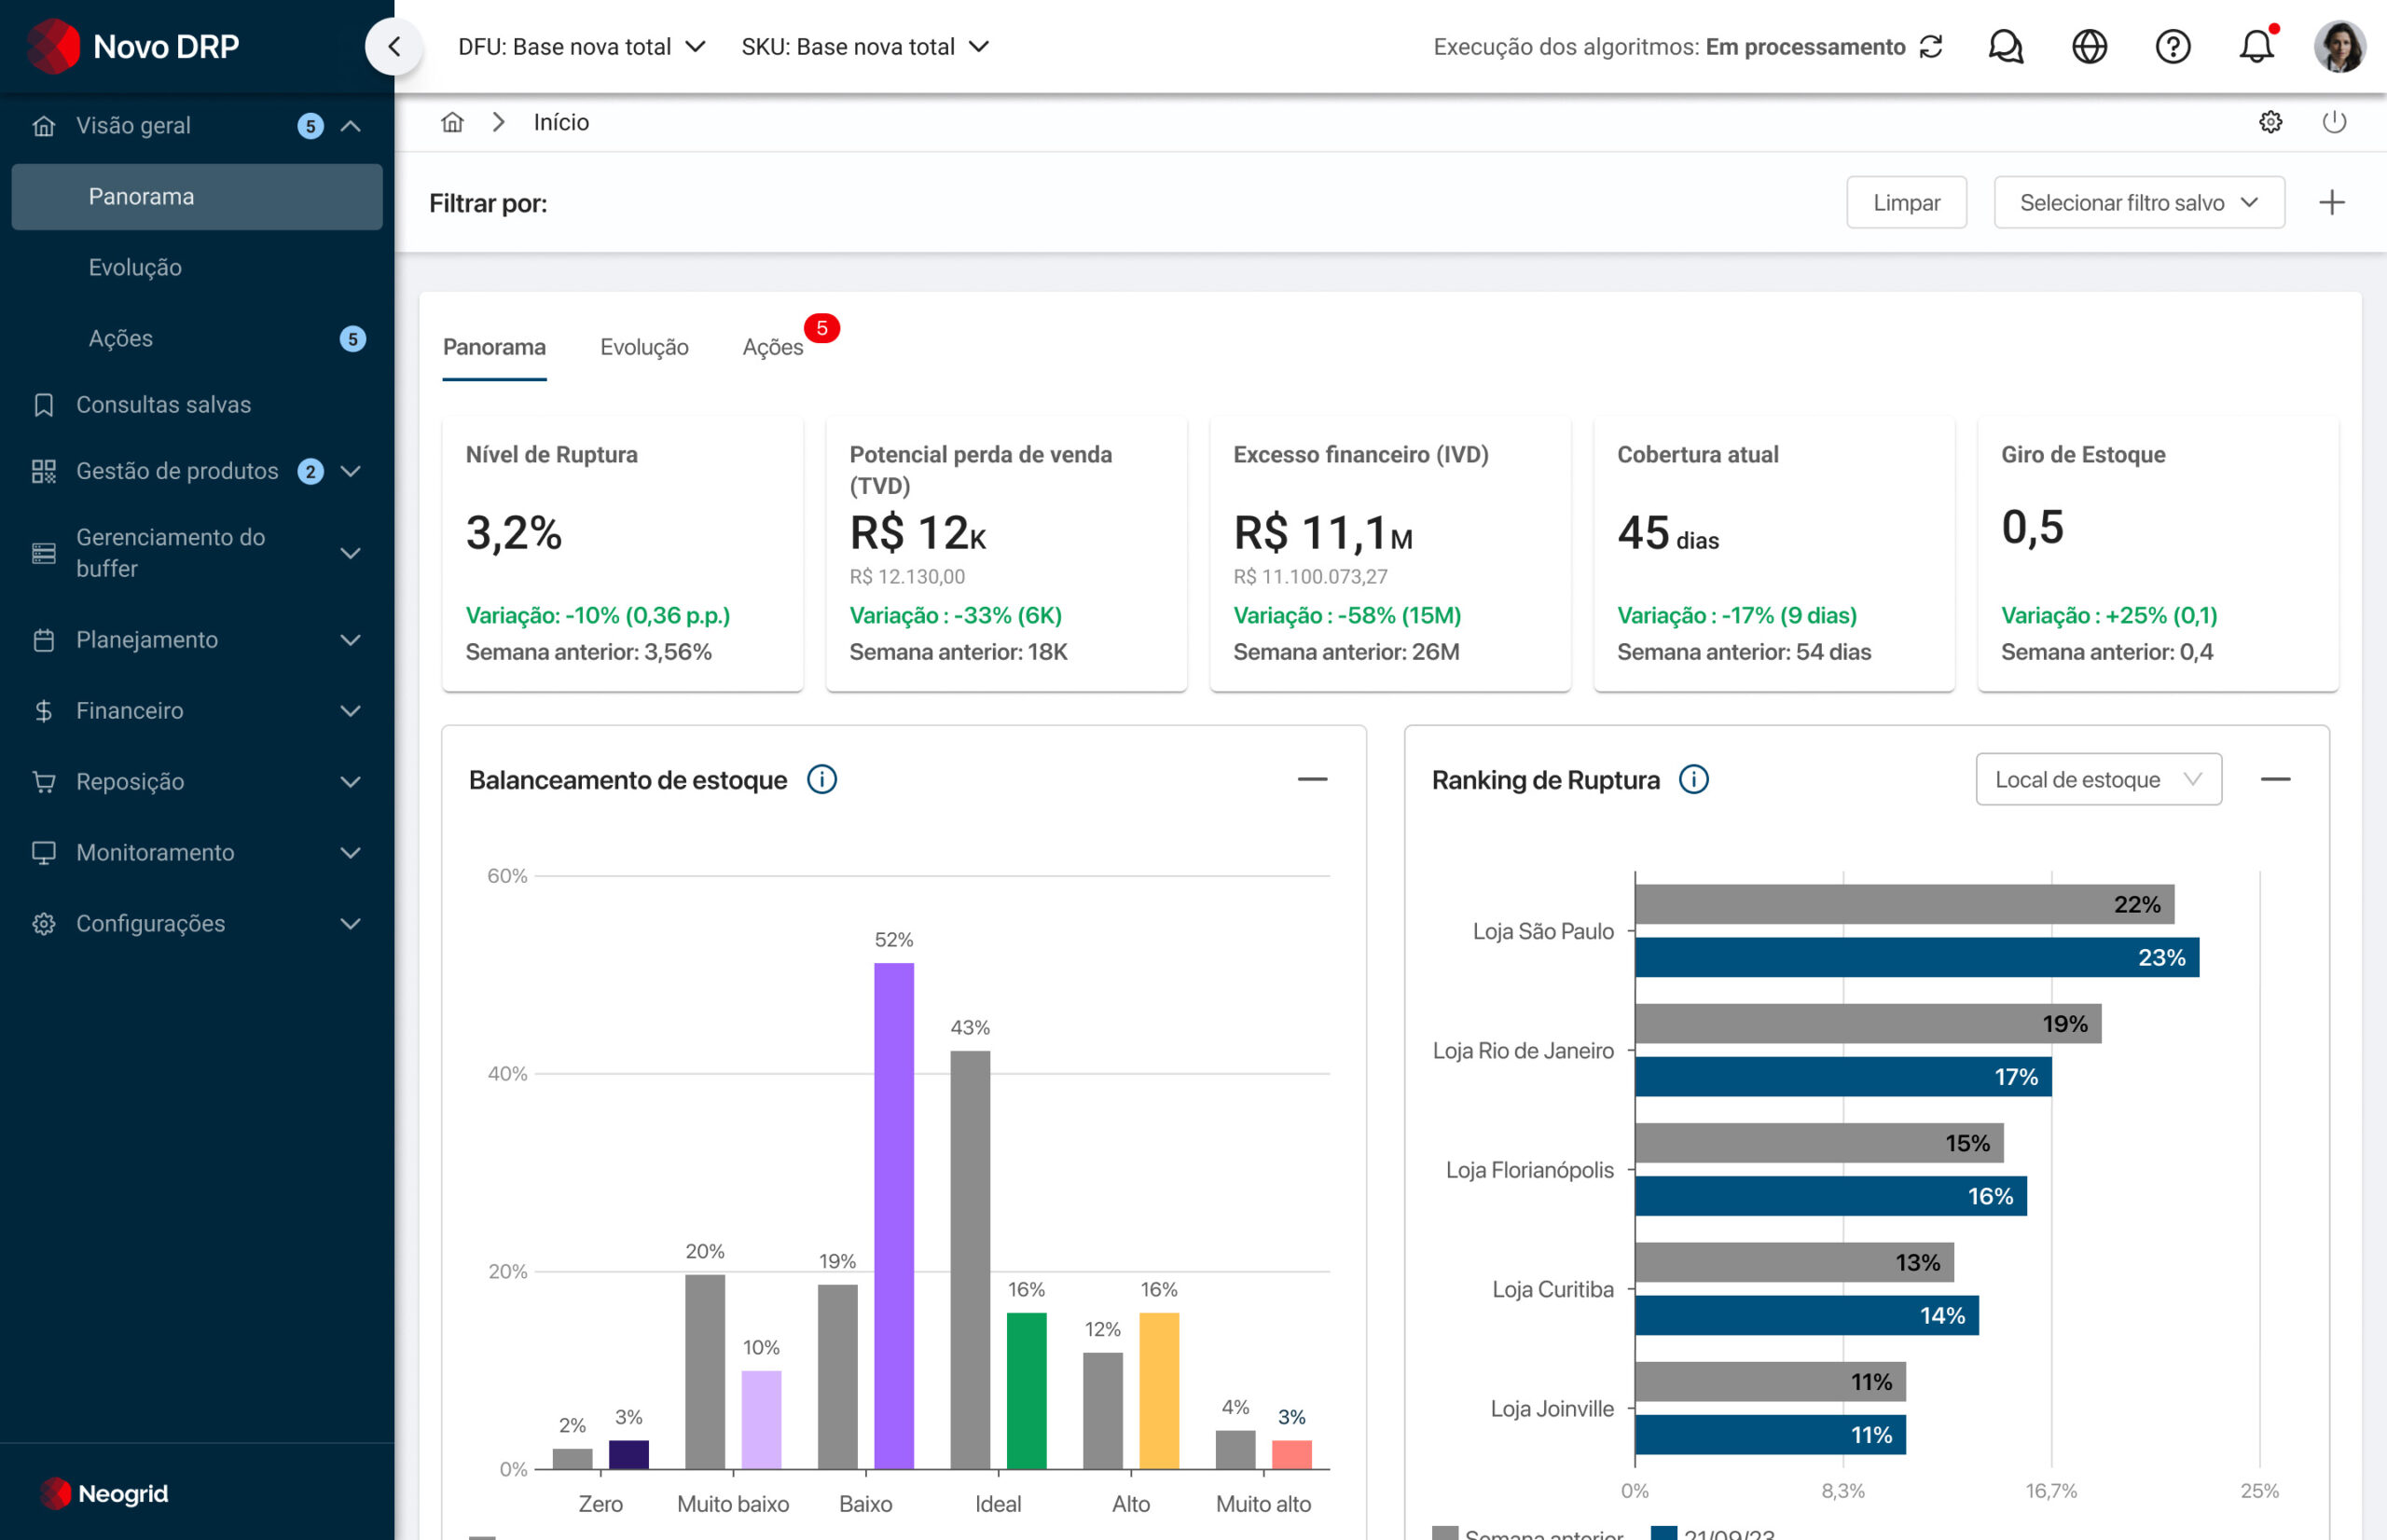Refresh algorithm execution status icon

(x=1931, y=47)
